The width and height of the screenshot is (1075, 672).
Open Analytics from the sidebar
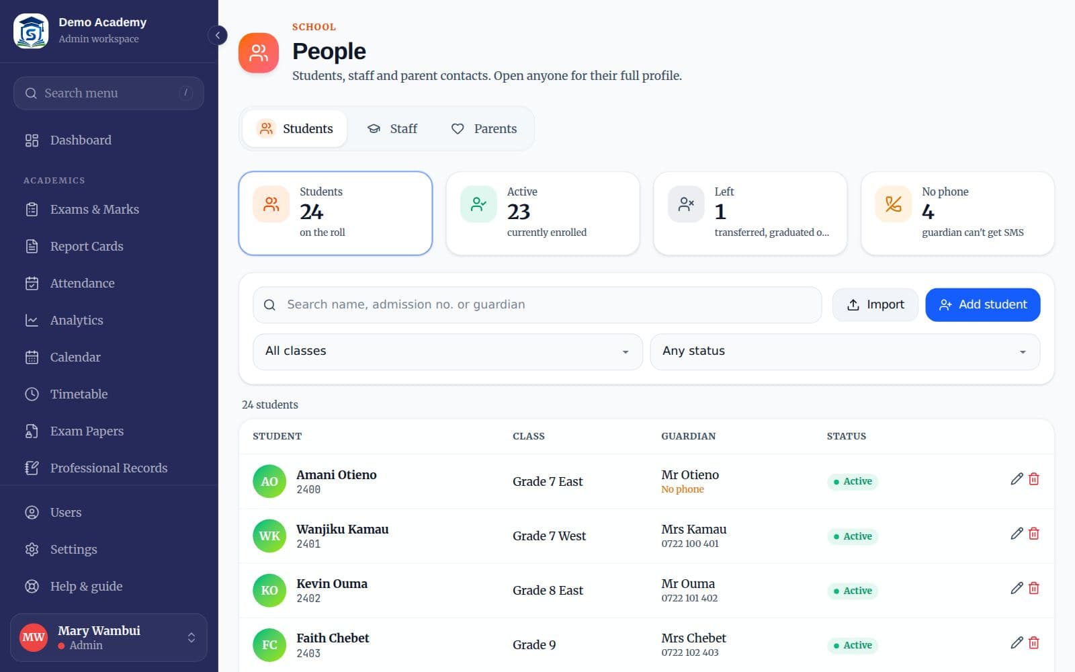click(x=109, y=320)
